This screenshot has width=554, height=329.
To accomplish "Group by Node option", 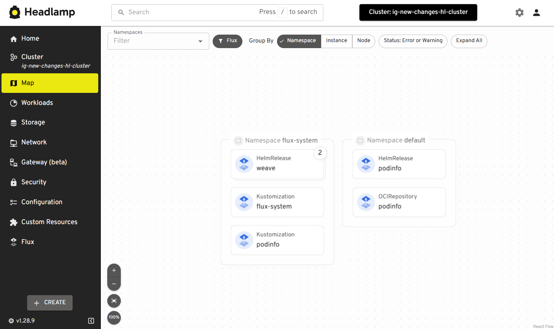I will pyautogui.click(x=364, y=41).
